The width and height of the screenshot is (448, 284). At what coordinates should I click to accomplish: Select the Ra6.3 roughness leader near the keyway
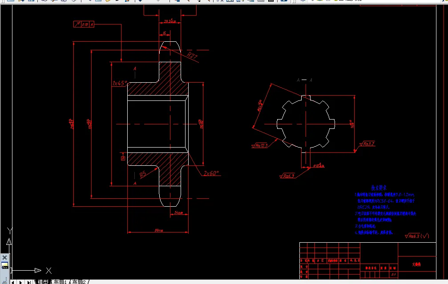pyautogui.click(x=287, y=176)
